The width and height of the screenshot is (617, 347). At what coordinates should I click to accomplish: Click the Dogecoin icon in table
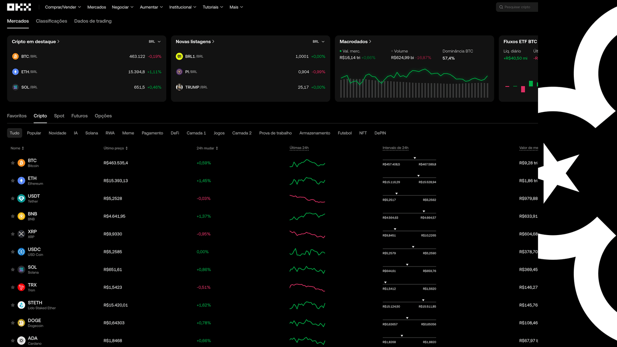pyautogui.click(x=22, y=323)
